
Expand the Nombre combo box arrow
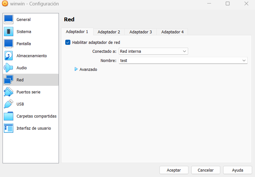pos(244,60)
